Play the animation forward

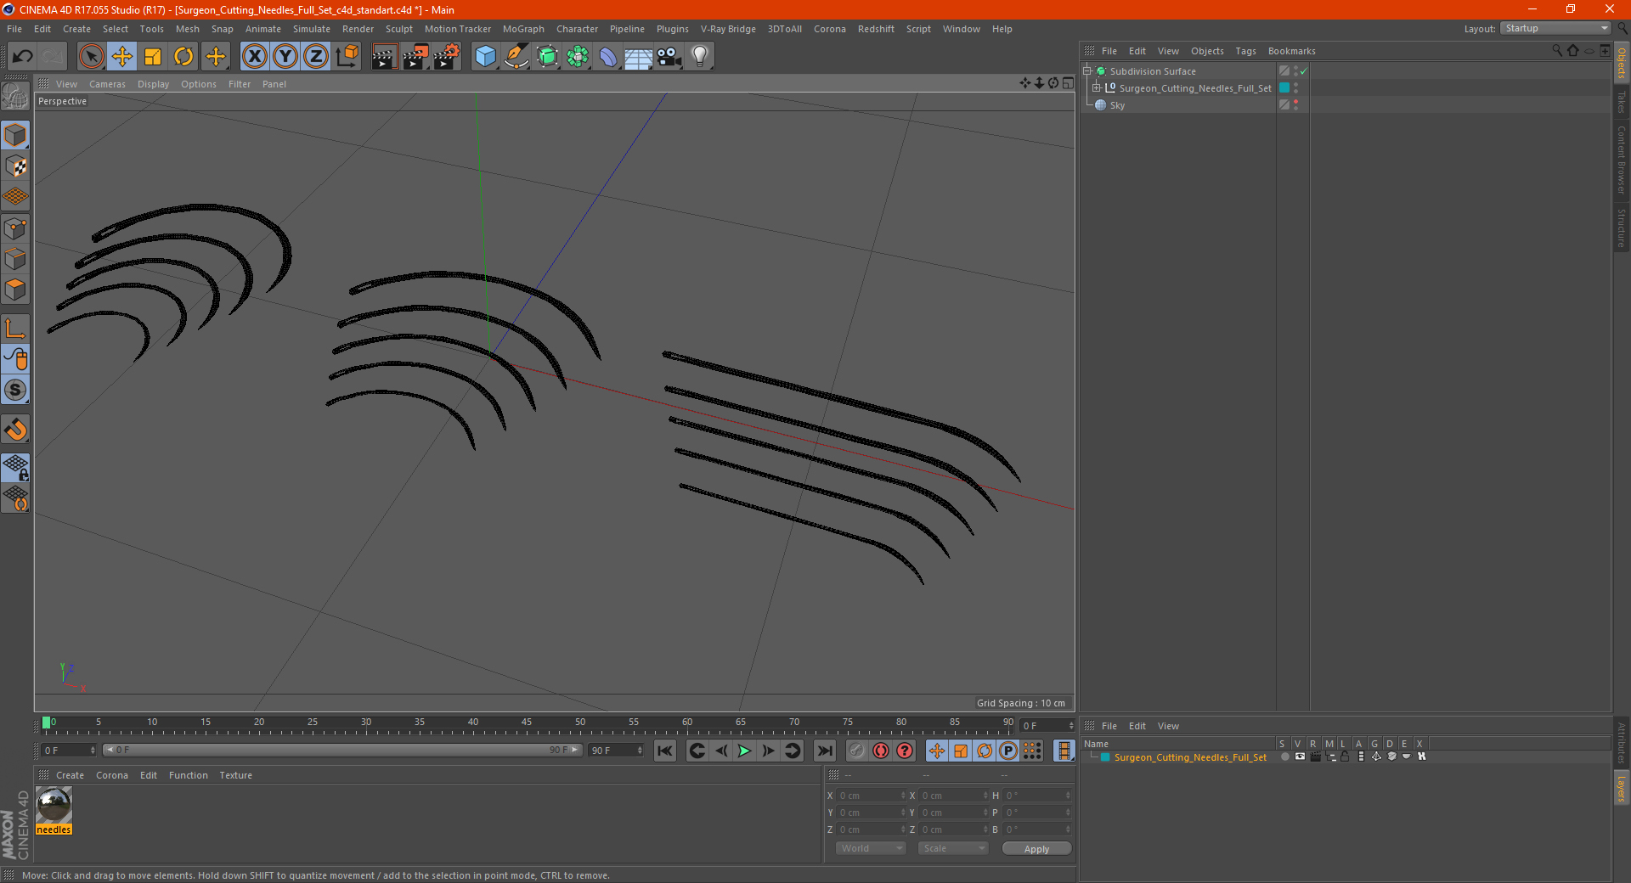pyautogui.click(x=744, y=751)
